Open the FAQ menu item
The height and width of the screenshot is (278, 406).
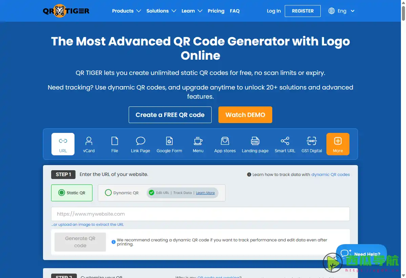235,11
